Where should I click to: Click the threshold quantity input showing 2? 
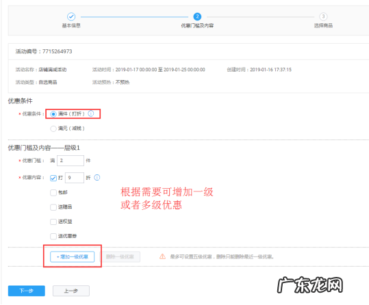point(71,161)
